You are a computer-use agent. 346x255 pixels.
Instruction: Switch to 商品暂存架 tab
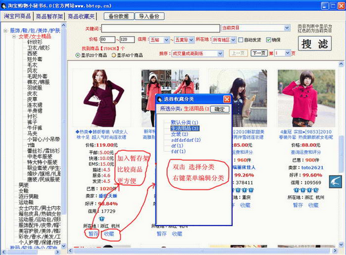pos(50,16)
